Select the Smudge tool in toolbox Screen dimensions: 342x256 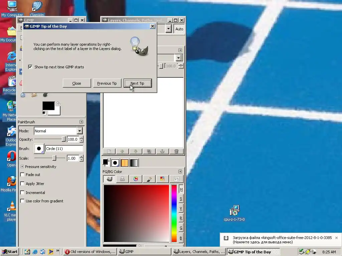pos(34,95)
